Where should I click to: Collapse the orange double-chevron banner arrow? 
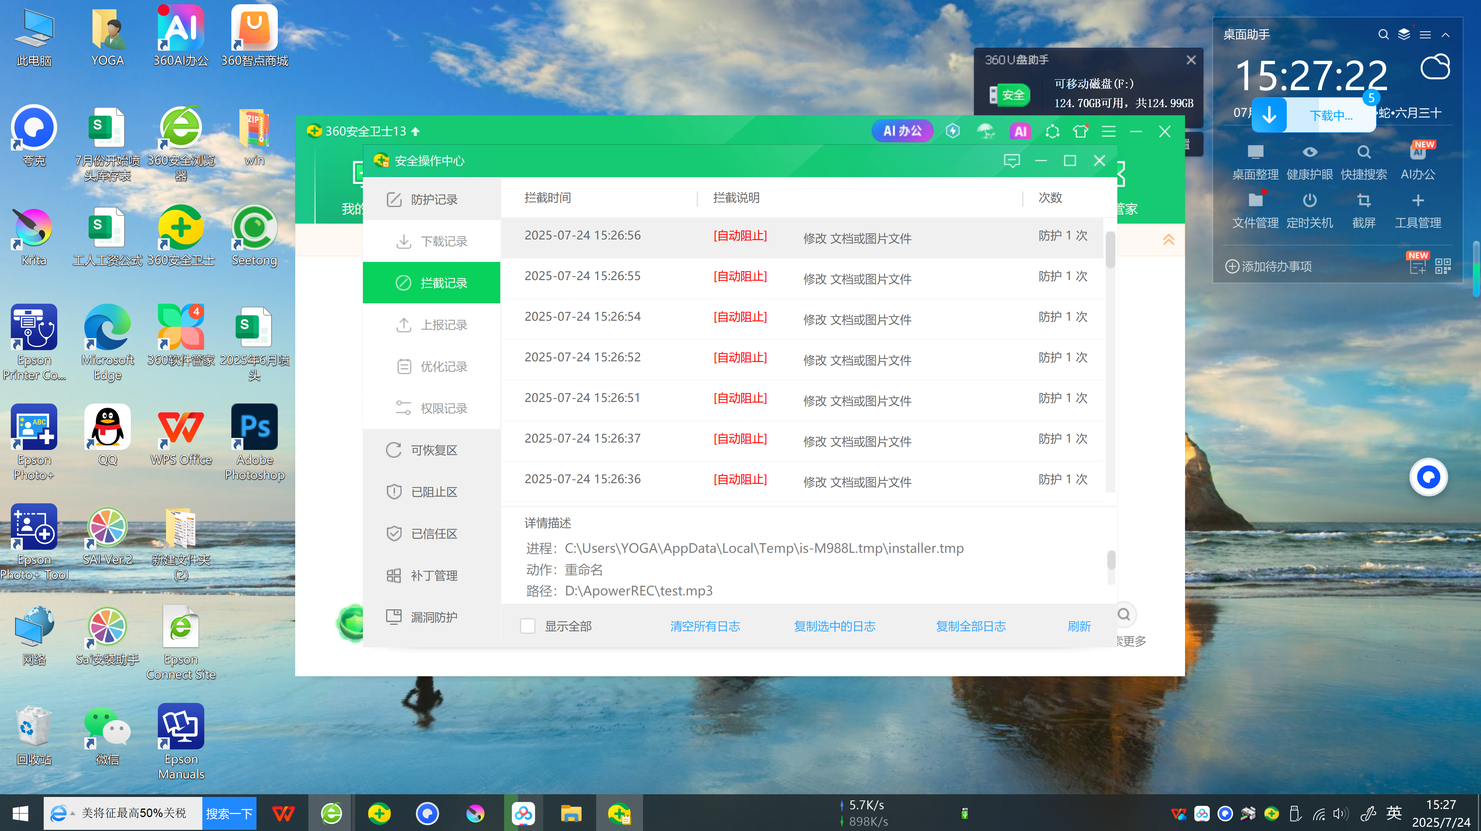[1168, 239]
